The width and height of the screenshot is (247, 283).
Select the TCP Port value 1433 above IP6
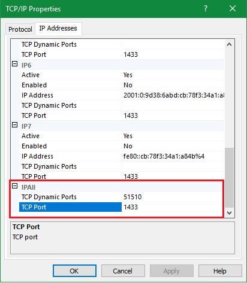tap(131, 54)
